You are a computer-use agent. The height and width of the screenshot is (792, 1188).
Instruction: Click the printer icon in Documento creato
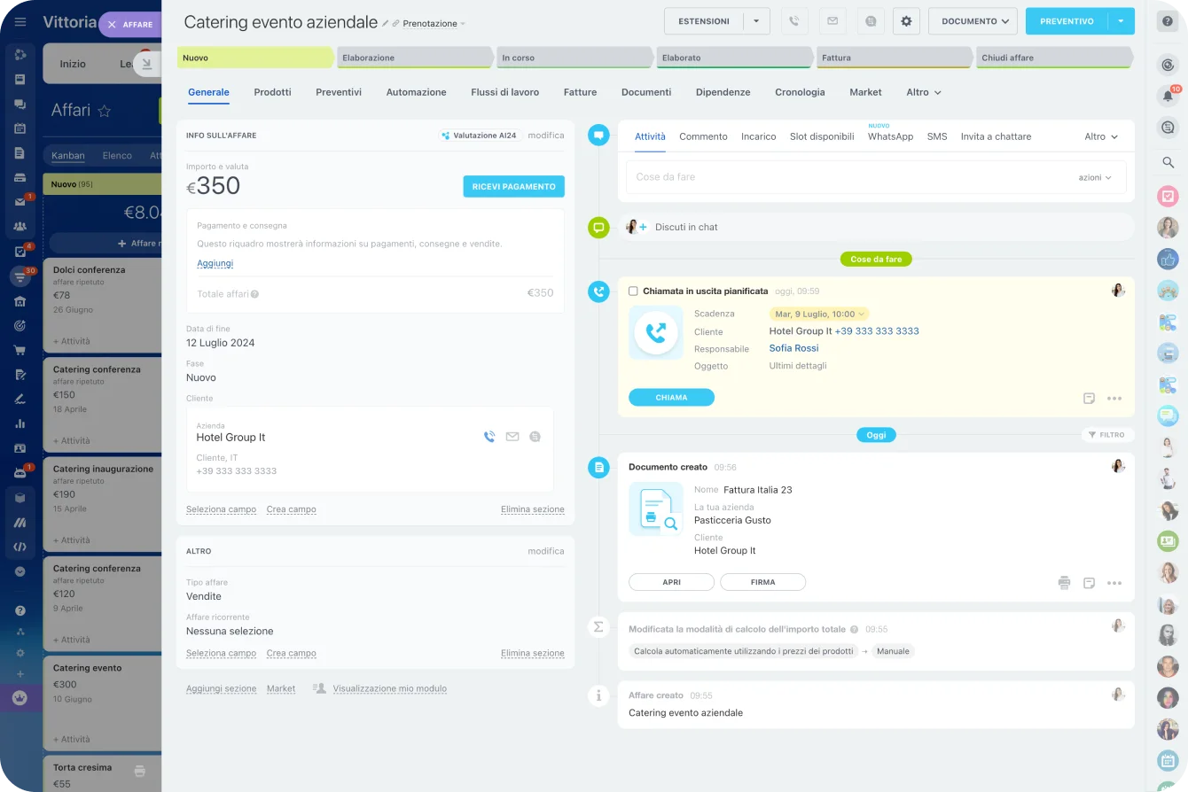[x=1064, y=583]
